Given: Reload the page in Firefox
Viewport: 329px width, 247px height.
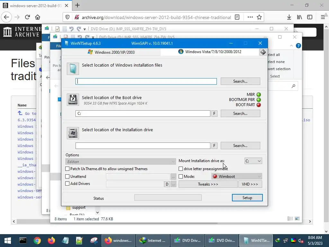Looking at the screenshot, I should pos(27,17).
